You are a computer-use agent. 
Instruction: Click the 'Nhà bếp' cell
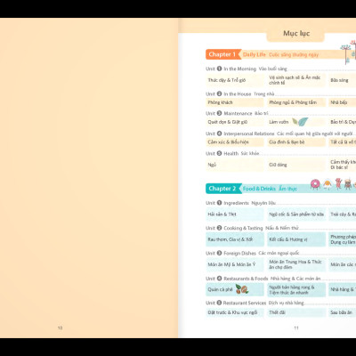click(343, 102)
